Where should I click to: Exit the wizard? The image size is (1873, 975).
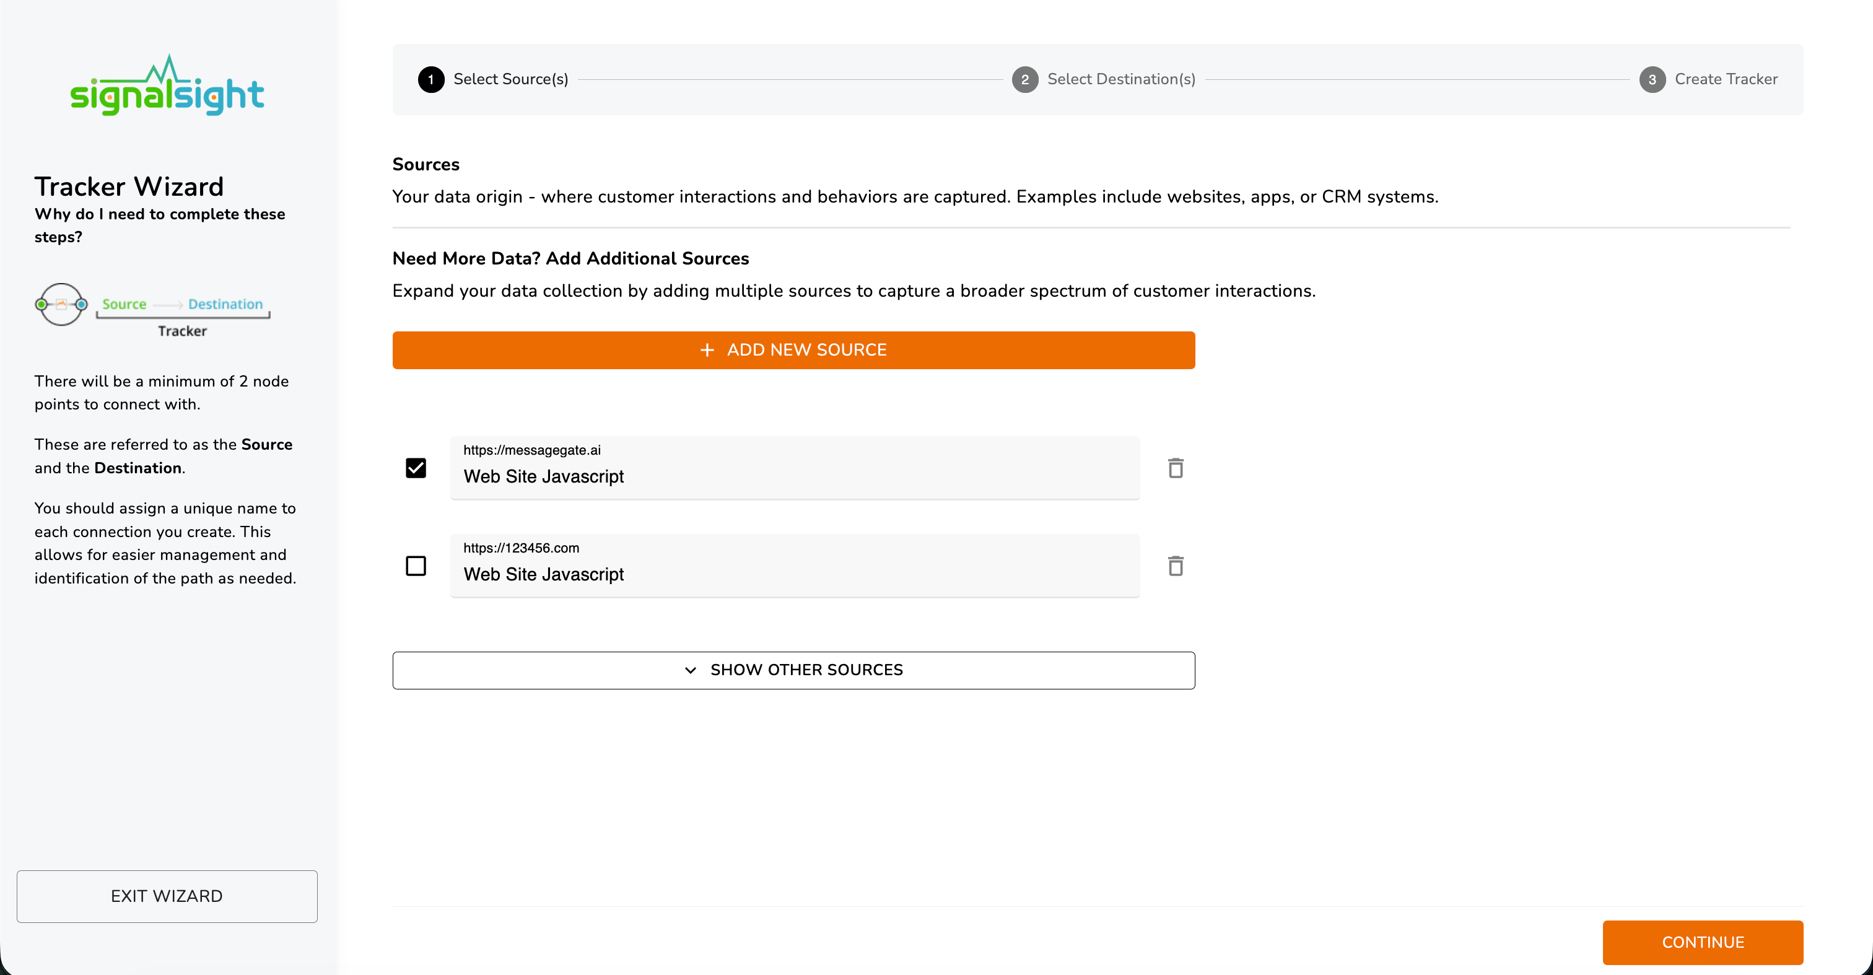[167, 896]
